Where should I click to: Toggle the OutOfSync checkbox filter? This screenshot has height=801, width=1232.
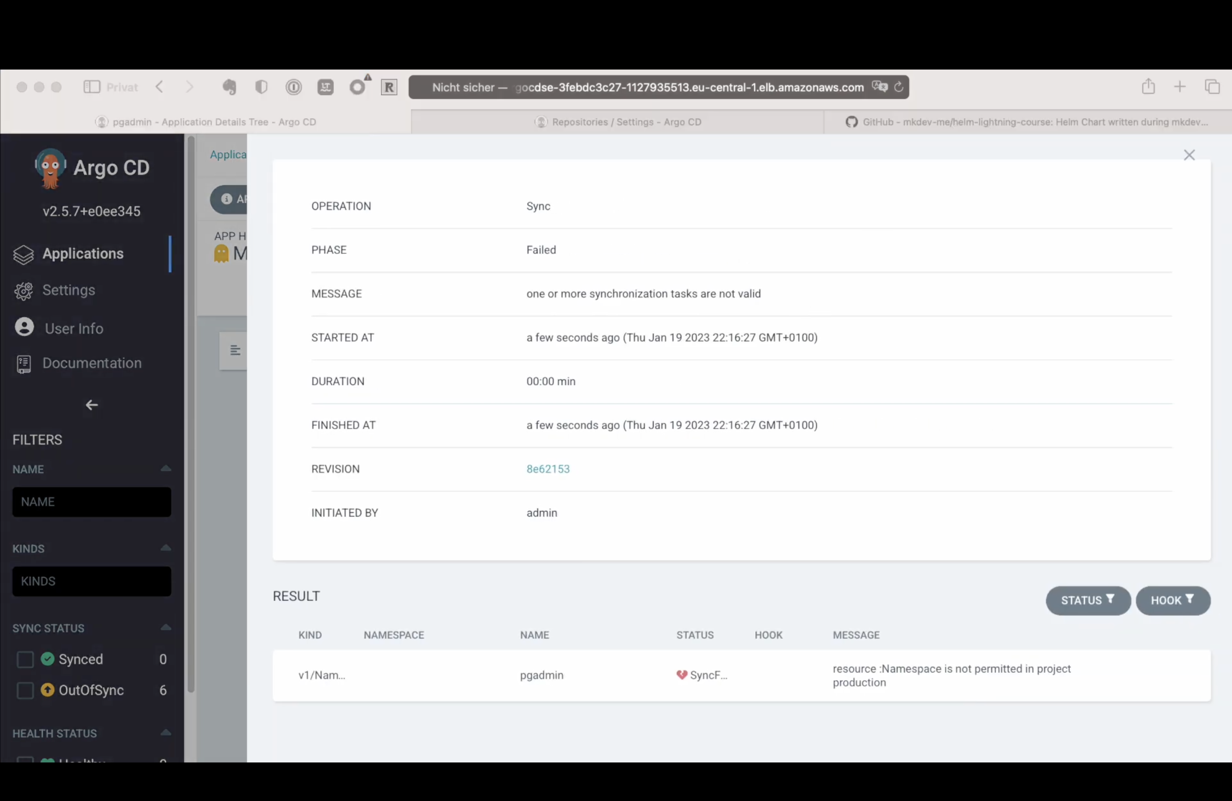coord(25,690)
